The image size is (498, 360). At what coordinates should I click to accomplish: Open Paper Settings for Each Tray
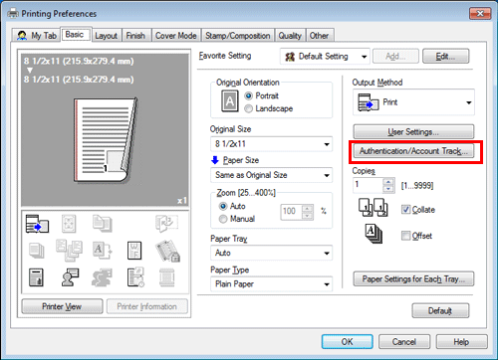pos(413,278)
